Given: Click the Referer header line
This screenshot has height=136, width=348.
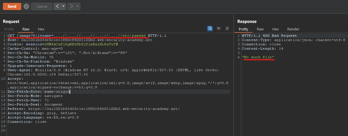Looking at the screenshot, I should 94,109.
